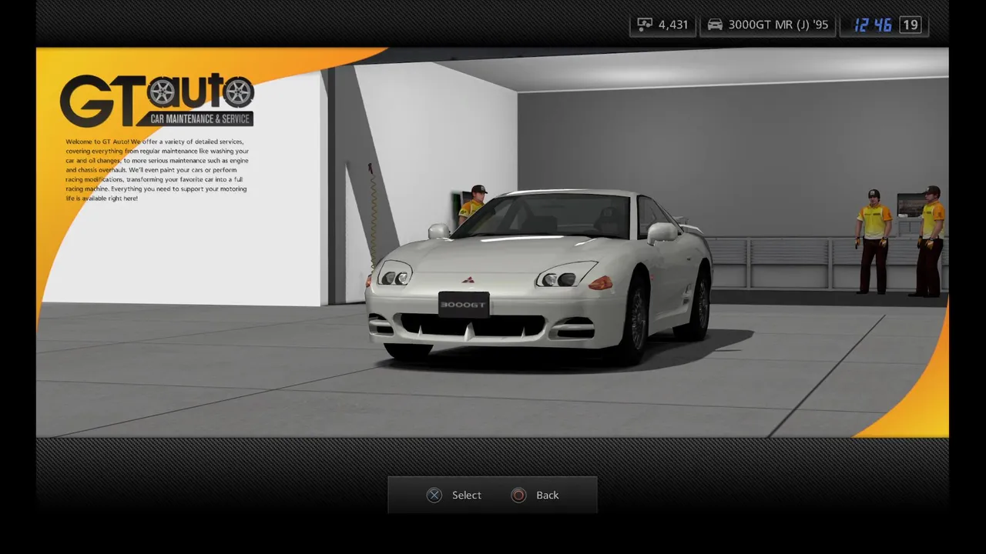Click the 3000GT front license plate
This screenshot has height=554, width=986.
coord(464,305)
